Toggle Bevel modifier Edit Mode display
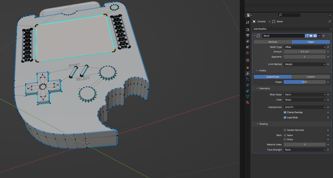333x178 pixels. click(x=307, y=36)
